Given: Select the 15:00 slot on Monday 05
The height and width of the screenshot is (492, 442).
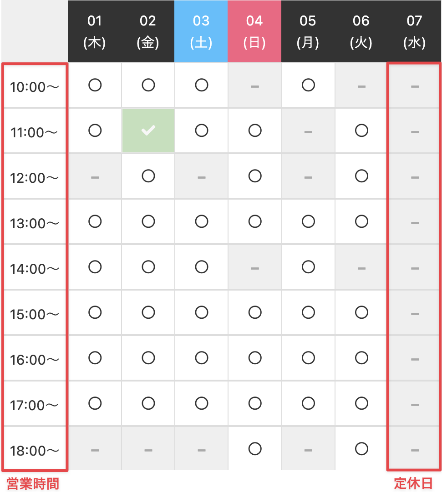Looking at the screenshot, I should [308, 312].
